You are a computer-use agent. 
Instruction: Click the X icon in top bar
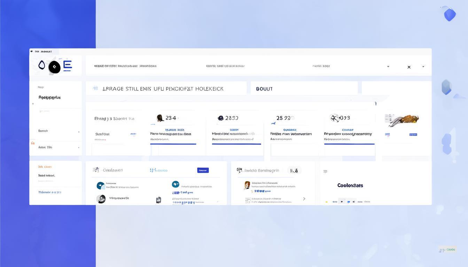pos(409,67)
